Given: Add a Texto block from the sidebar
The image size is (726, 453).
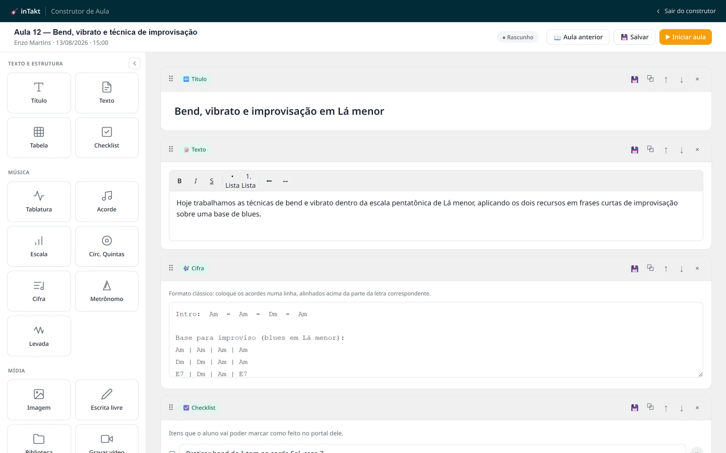Looking at the screenshot, I should [107, 93].
